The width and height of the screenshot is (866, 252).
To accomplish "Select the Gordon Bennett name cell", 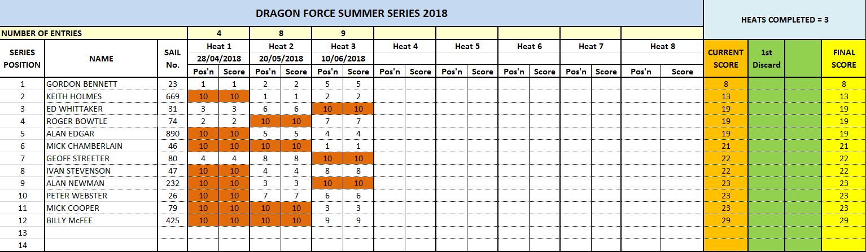I will coord(102,84).
